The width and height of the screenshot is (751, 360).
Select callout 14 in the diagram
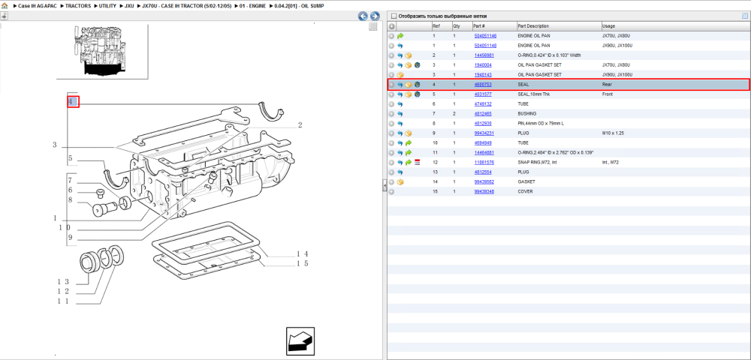302,253
